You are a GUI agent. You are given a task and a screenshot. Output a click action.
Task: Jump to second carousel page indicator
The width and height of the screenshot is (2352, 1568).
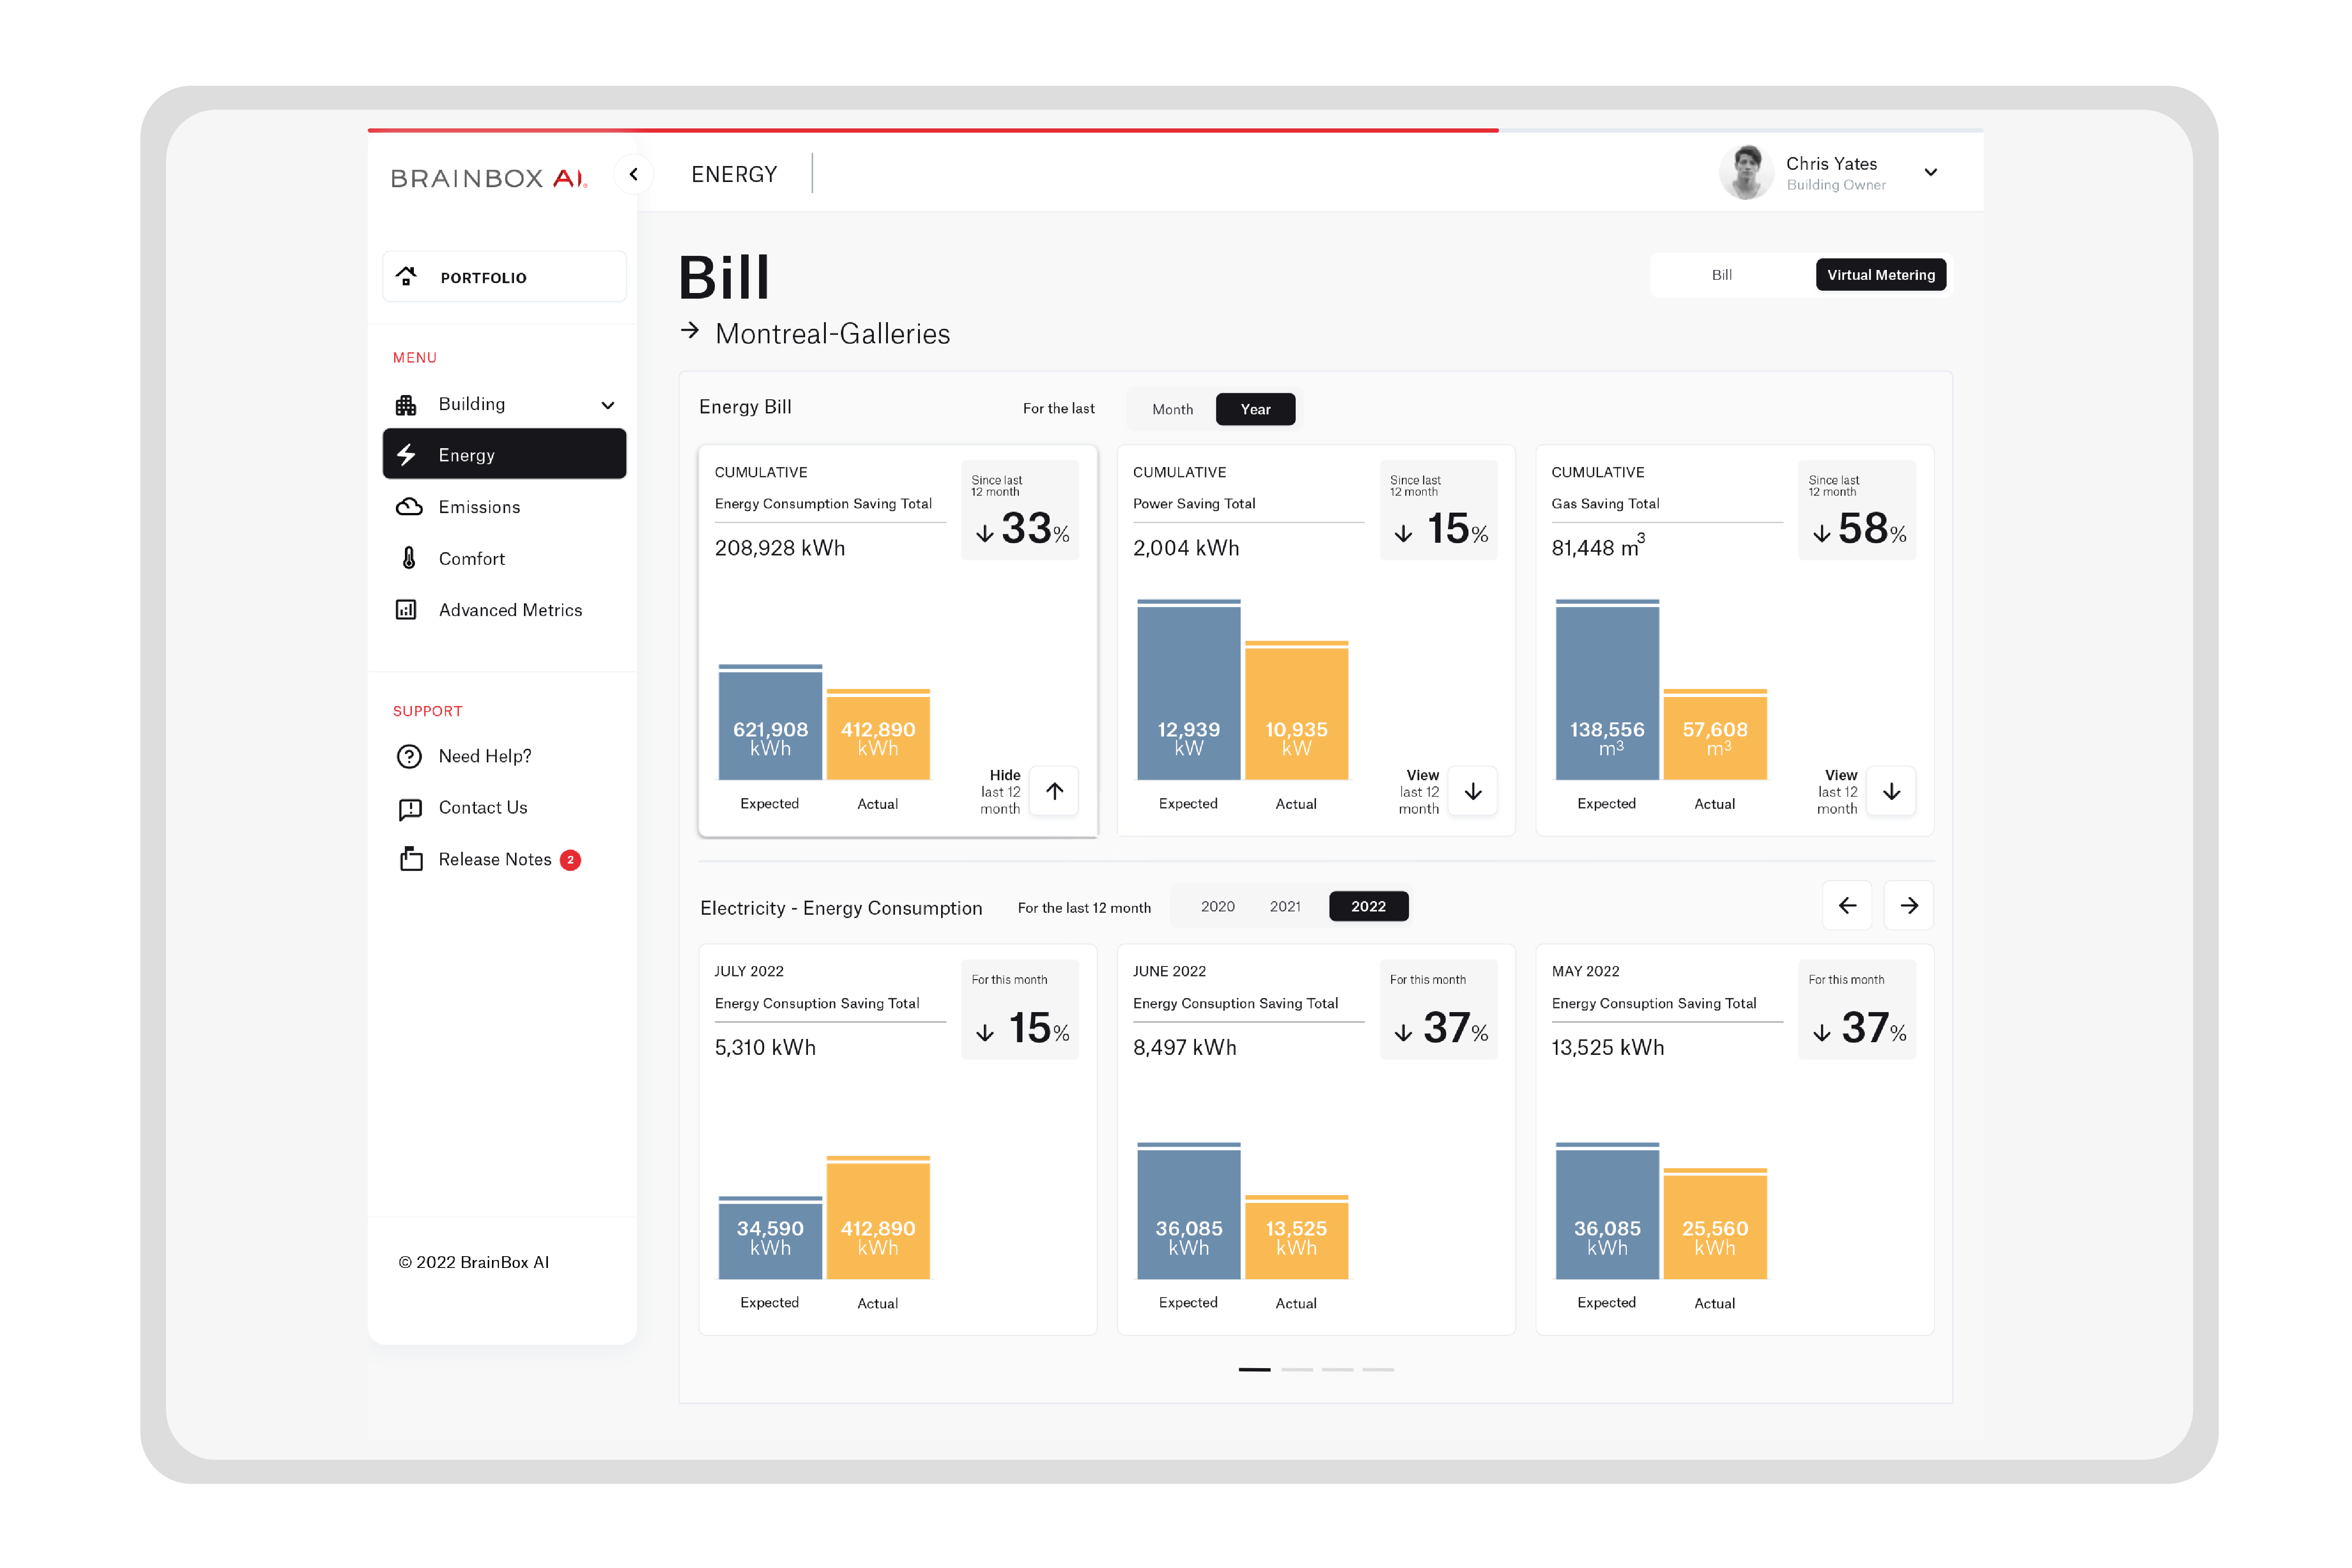pos(1296,1369)
